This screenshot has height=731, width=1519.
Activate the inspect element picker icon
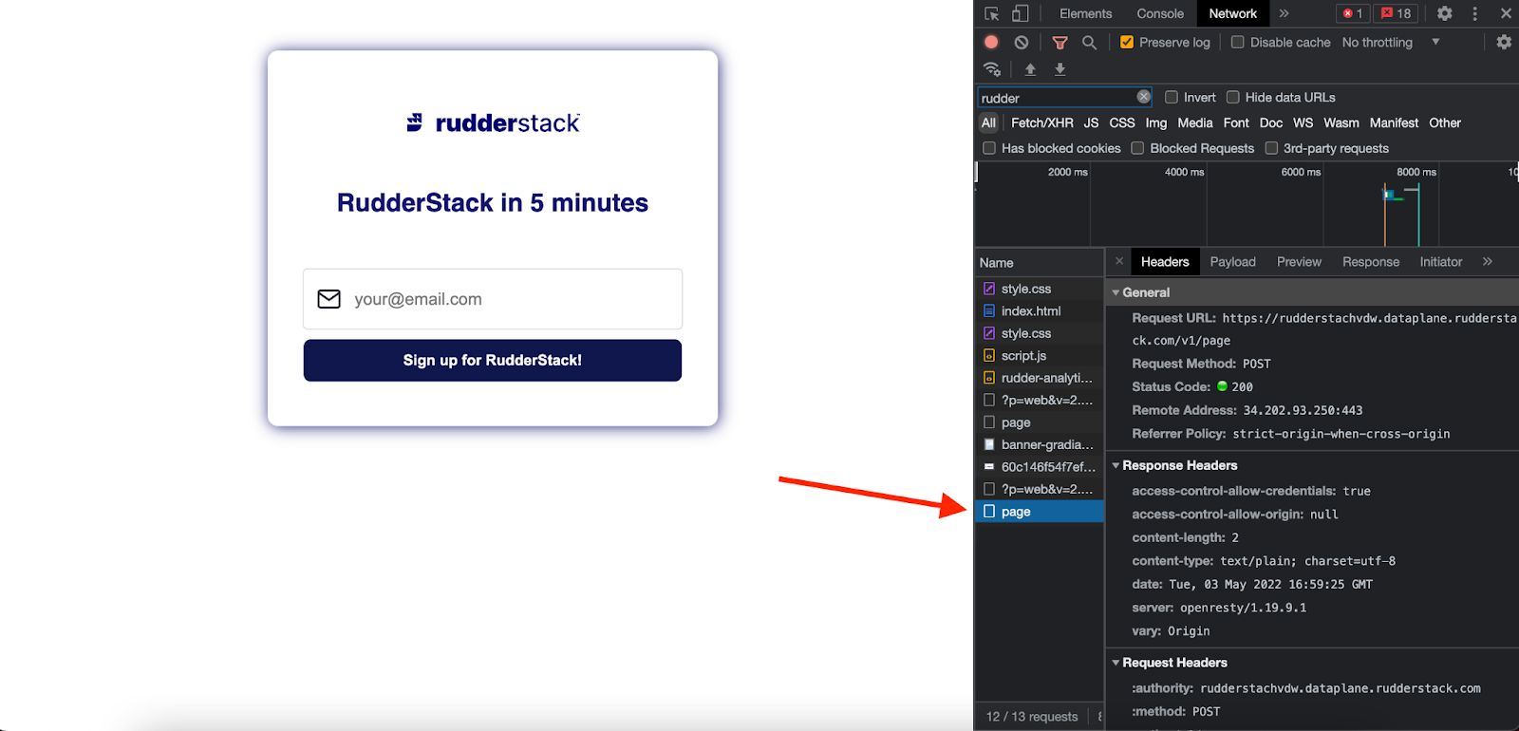coord(992,13)
